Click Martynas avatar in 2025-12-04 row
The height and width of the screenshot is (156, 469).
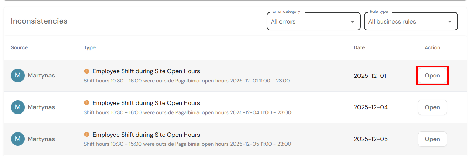click(18, 107)
